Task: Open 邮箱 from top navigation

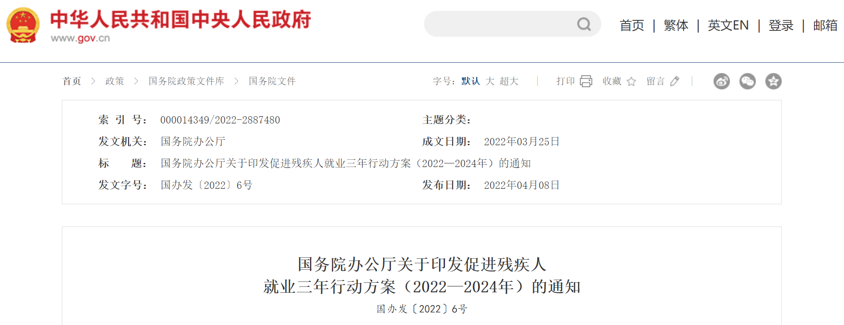Action: pyautogui.click(x=825, y=25)
